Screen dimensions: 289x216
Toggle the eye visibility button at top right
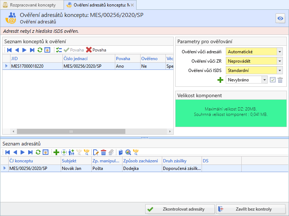[280, 19]
